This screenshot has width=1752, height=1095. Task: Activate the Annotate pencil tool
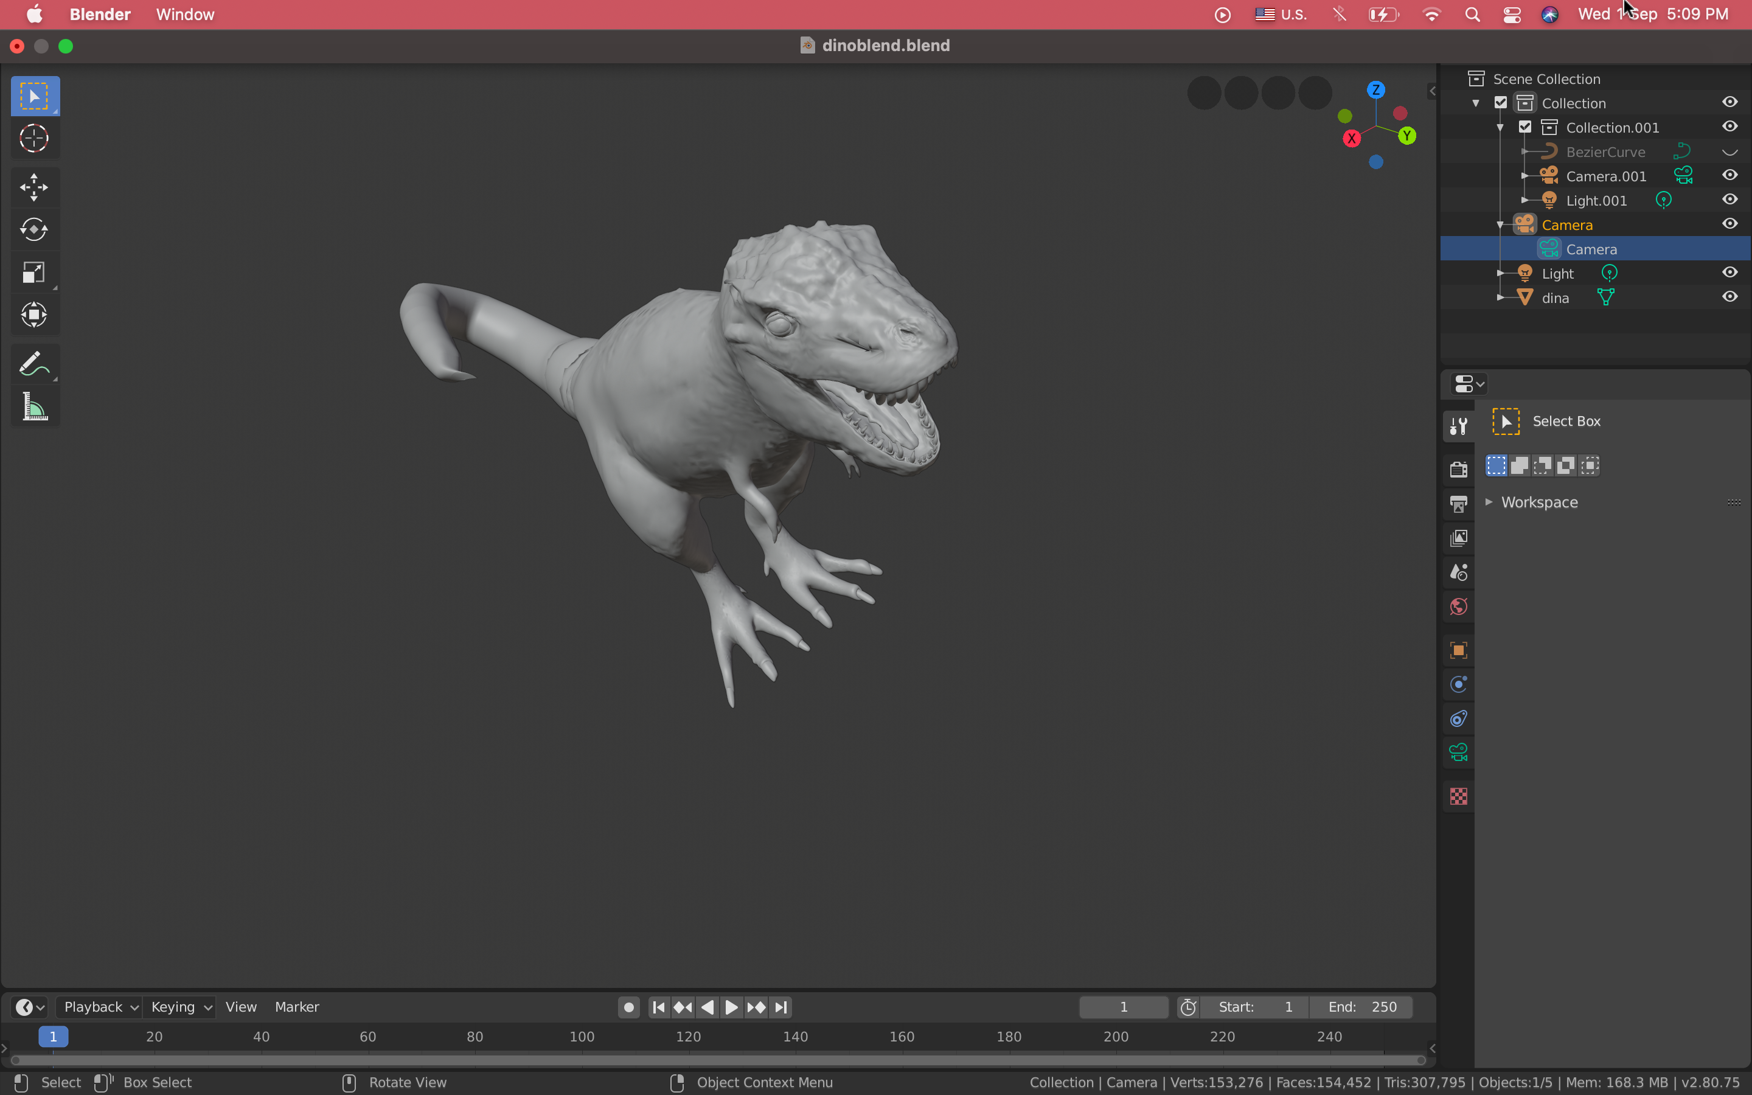click(34, 364)
